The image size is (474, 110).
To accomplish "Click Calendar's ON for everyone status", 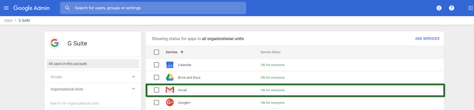I will pyautogui.click(x=273, y=65).
